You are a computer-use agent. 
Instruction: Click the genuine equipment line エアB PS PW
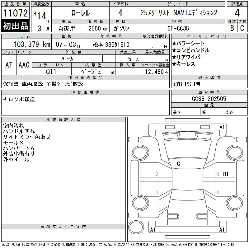(186, 84)
